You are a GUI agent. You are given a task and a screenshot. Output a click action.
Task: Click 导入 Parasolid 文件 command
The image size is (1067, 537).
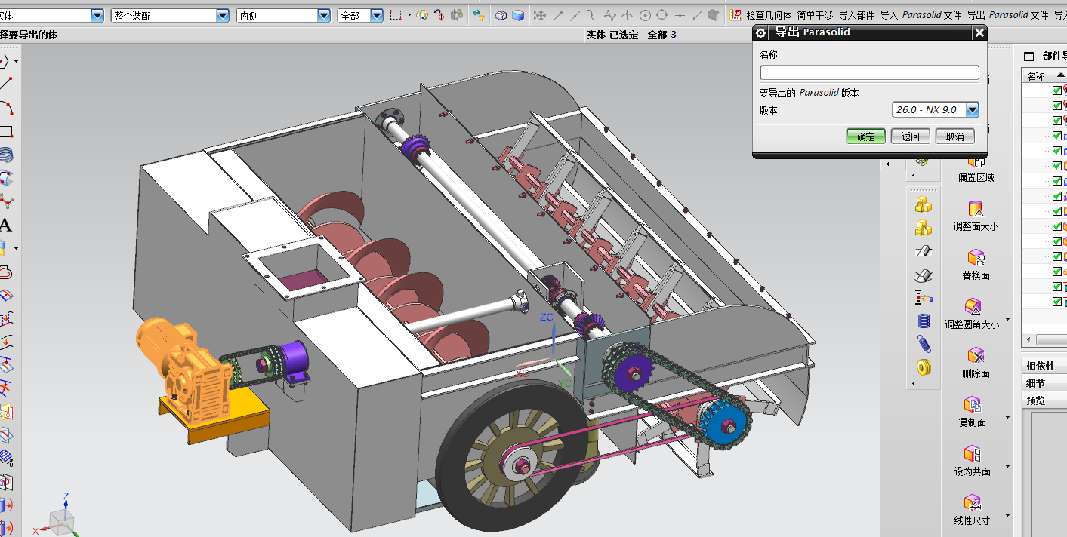[921, 15]
